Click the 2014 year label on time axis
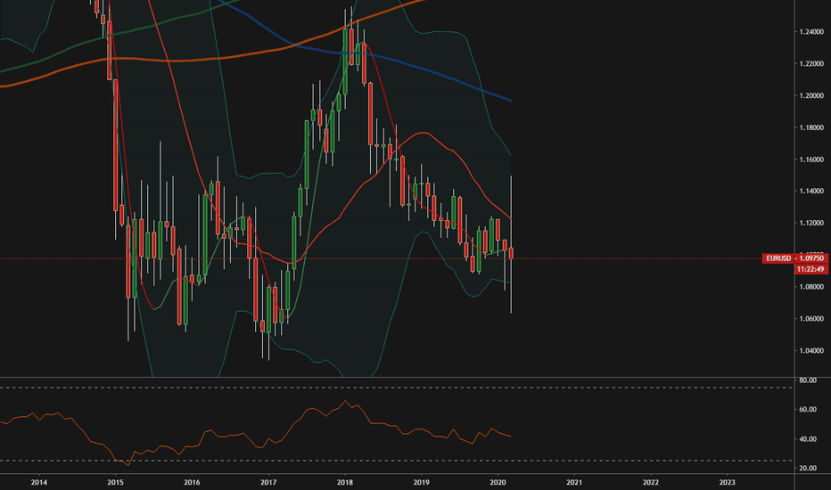Viewport: 831px width, 490px height. [x=38, y=482]
